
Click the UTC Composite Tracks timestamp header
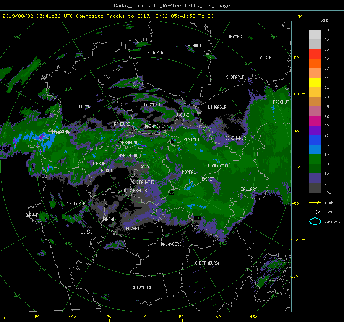point(108,16)
